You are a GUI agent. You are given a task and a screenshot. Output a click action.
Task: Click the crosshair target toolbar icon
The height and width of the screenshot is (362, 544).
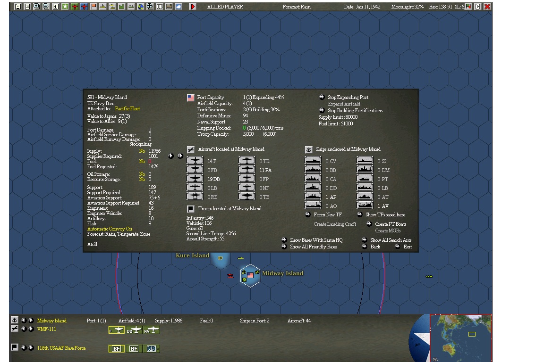[x=150, y=7]
